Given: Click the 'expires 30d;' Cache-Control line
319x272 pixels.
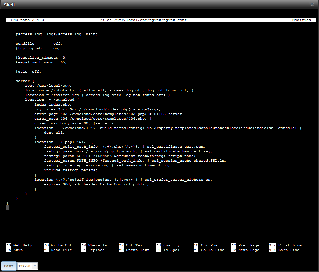Looking at the screenshot, I should pyautogui.click(x=96, y=184).
